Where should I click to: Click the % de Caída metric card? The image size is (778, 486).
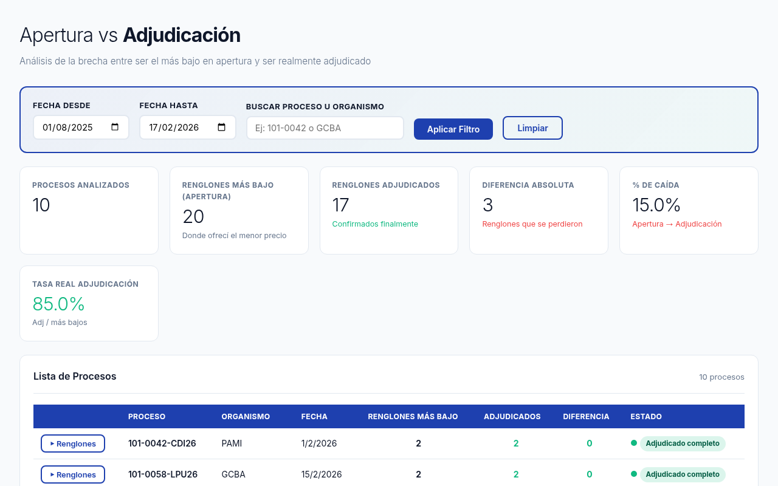click(689, 210)
